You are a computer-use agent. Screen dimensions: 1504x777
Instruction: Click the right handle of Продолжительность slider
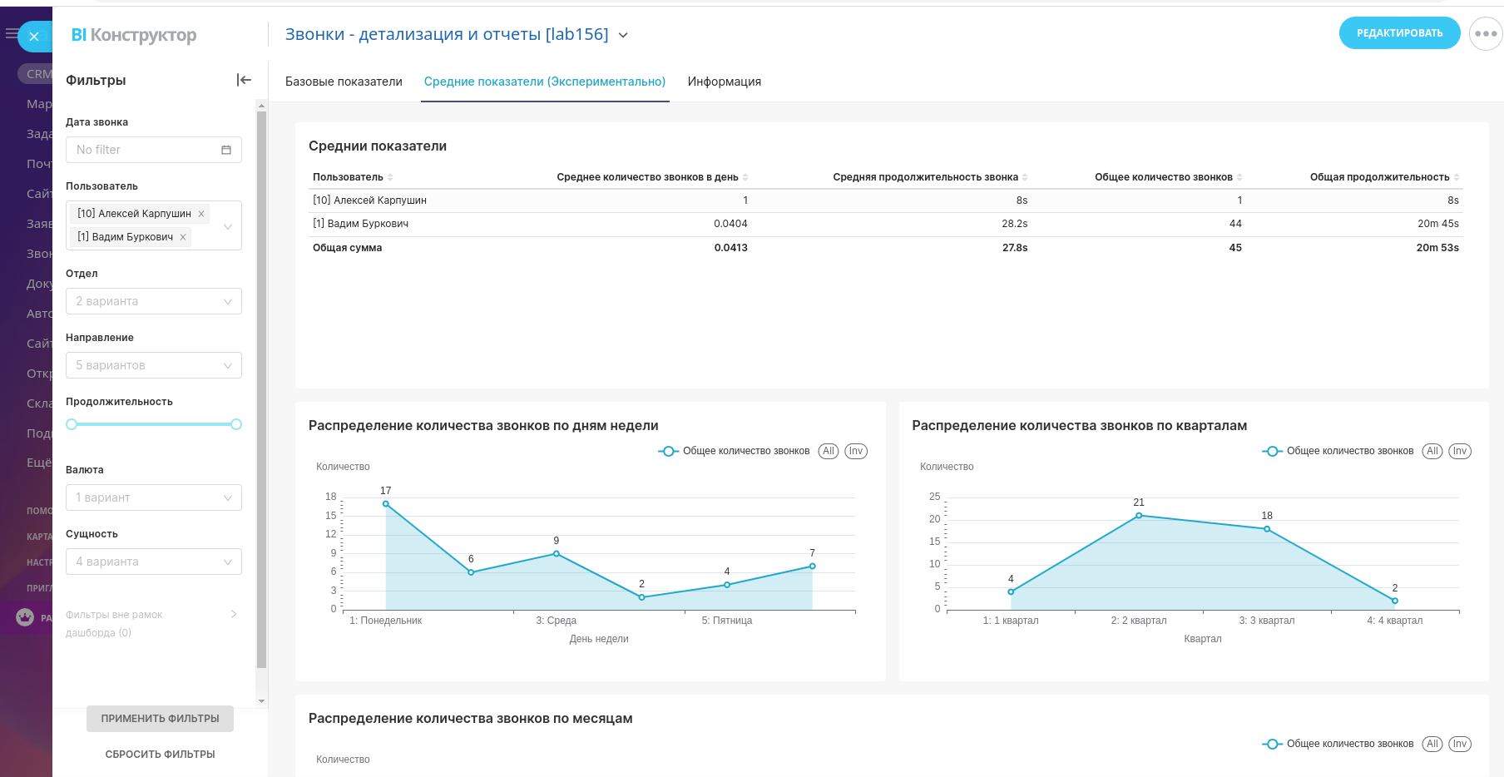point(236,424)
